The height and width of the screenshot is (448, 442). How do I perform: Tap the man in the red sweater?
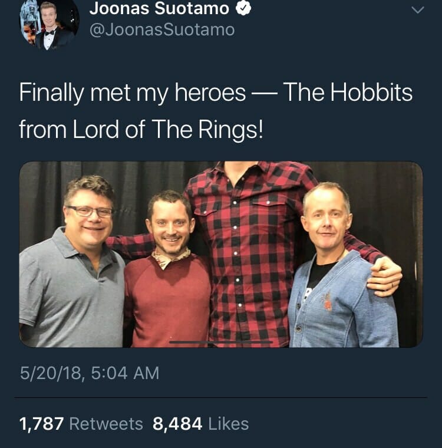tap(169, 283)
